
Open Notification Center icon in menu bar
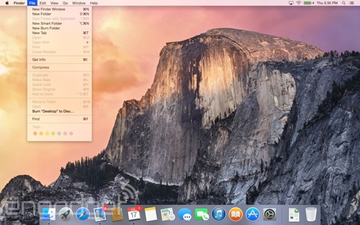click(x=353, y=3)
